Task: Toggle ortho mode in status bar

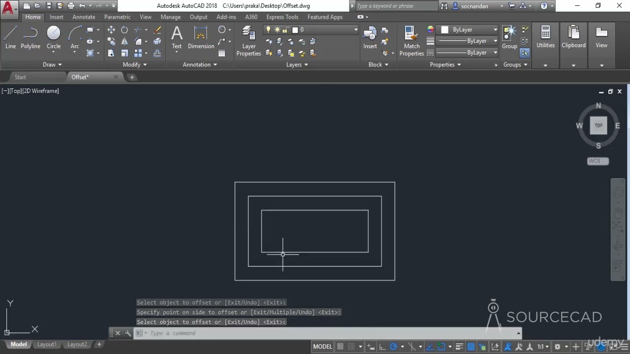Action: tap(382, 347)
